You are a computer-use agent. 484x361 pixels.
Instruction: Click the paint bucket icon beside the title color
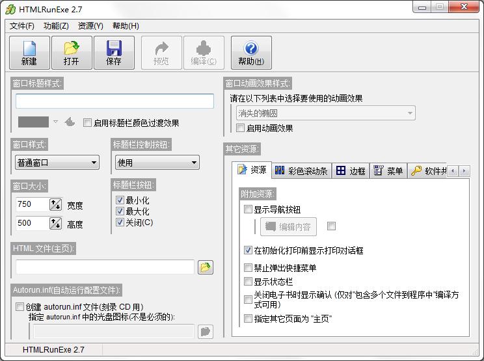click(x=70, y=122)
